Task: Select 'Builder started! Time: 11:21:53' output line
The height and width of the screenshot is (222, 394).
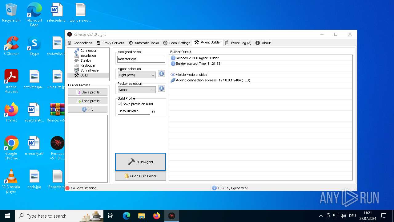Action: 260,64
